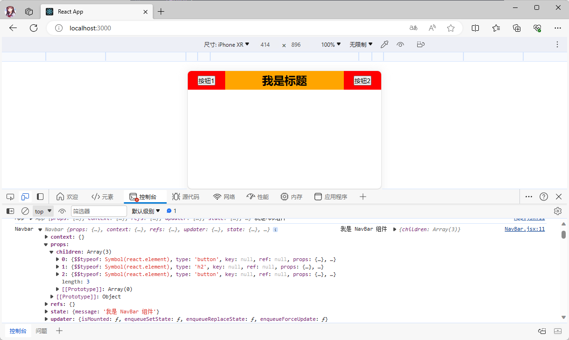
Task: Click the inspect element picker icon
Action: click(10, 197)
